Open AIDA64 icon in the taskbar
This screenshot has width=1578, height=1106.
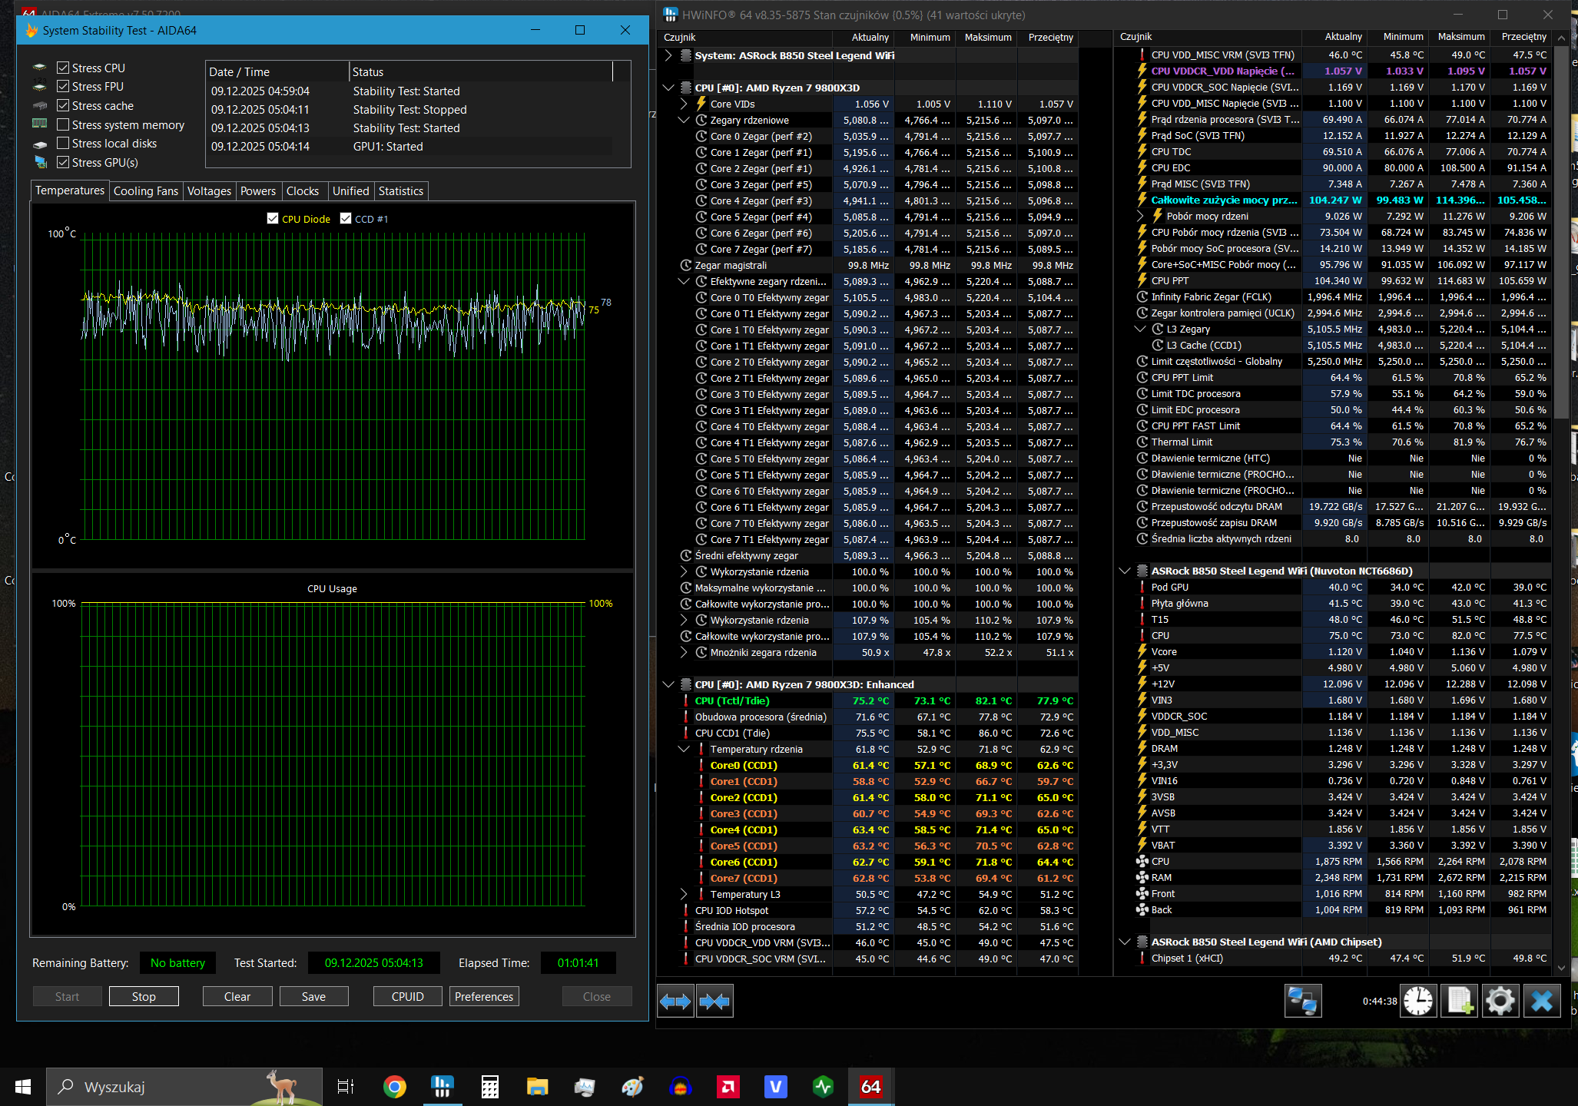[870, 1087]
